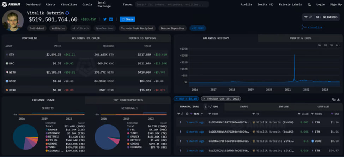Select the Balances History tab

coord(216,38)
